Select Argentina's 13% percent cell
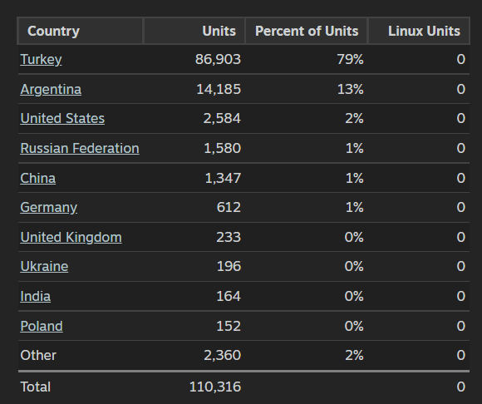Screen dimensions: 482x404 pos(350,89)
